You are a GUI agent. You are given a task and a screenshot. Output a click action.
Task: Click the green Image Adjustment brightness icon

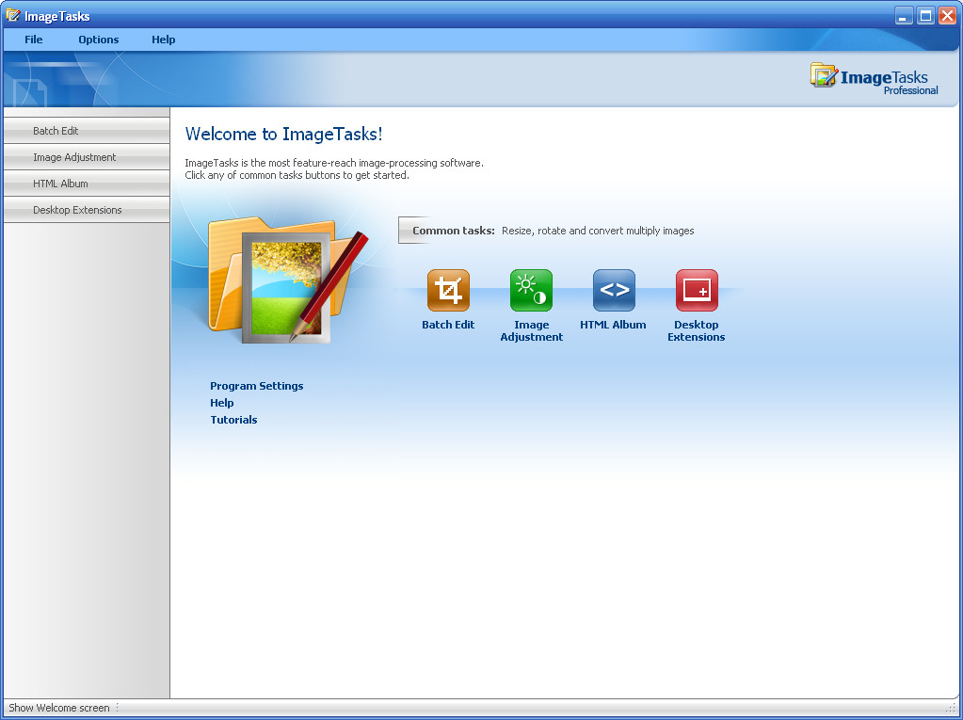(531, 290)
